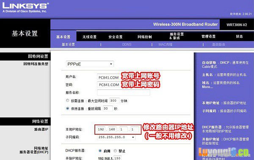
Task: Switch to the 无线设置 tab
Action: pyautogui.click(x=89, y=37)
